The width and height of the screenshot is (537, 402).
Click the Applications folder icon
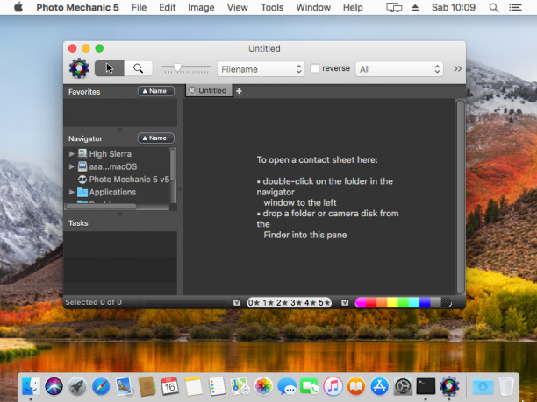(82, 192)
